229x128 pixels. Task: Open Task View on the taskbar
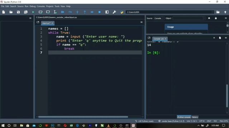click(x=15, y=126)
